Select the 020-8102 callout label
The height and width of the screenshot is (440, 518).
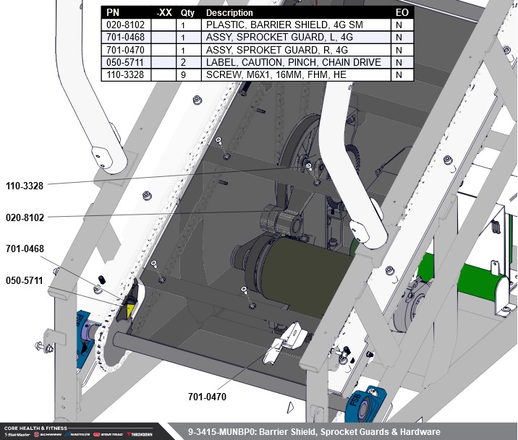pos(25,217)
